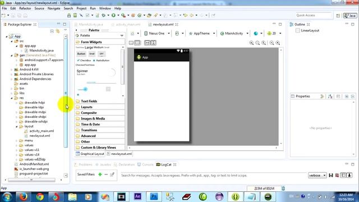Viewport: 359px width, 202px height.
Task: Open the locale globe dropdown
Action: (258, 34)
